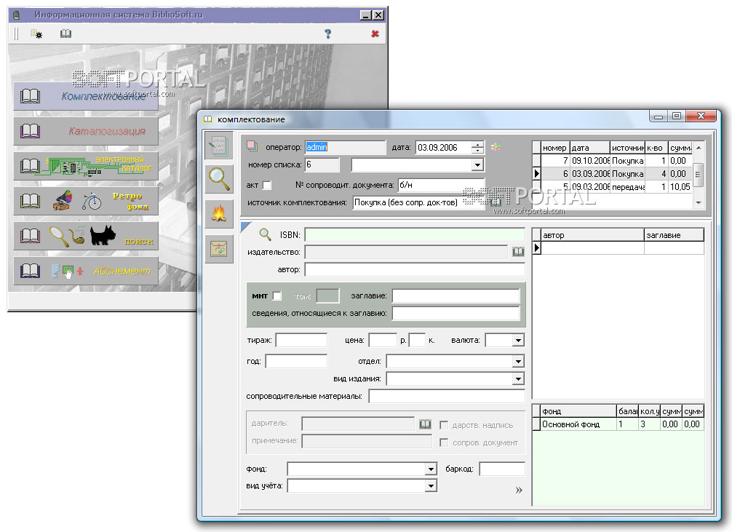
Task: Click сведения, относящиеся к заглавию field
Action: tap(456, 313)
